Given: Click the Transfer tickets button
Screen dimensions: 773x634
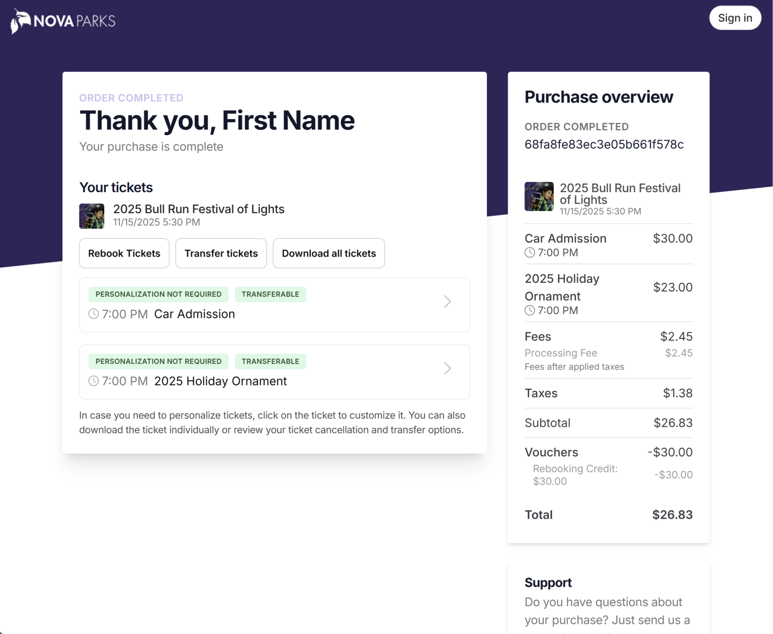Looking at the screenshot, I should 221,253.
